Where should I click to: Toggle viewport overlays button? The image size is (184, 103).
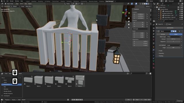(136, 4)
